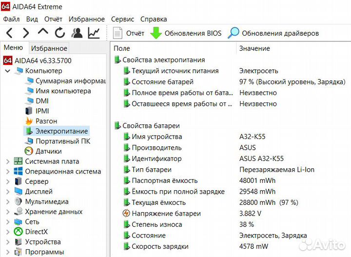Click the disk icon for Хранение данных
Viewport: 351px width, 257px height.
pos(19,211)
